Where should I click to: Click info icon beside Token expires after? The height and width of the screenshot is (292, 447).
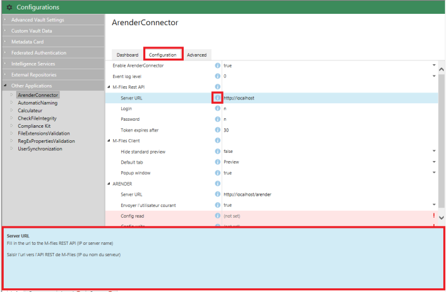[218, 130]
